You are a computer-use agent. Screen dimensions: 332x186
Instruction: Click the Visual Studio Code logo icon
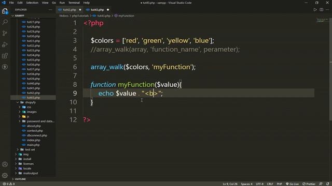click(4, 3)
